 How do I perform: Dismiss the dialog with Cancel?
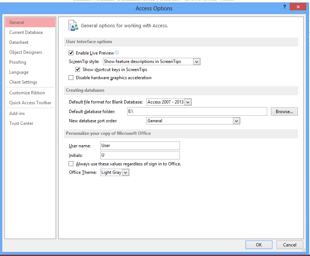(x=290, y=245)
